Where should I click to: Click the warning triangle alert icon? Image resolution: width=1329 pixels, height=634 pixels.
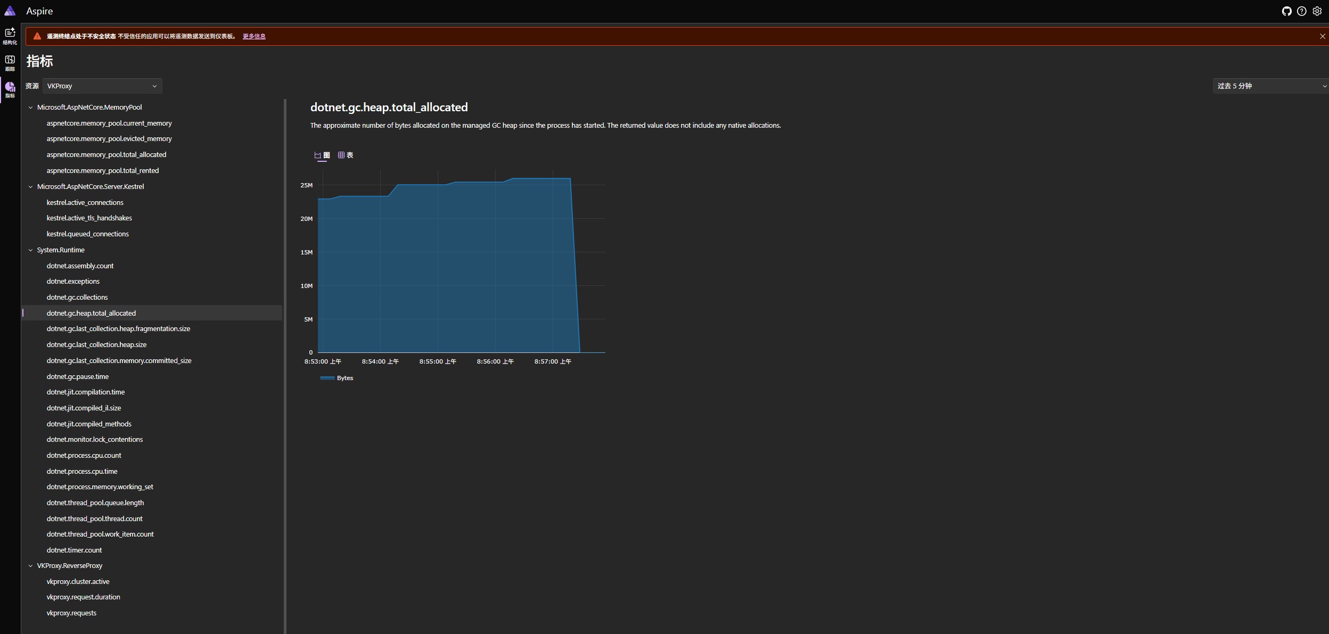37,36
